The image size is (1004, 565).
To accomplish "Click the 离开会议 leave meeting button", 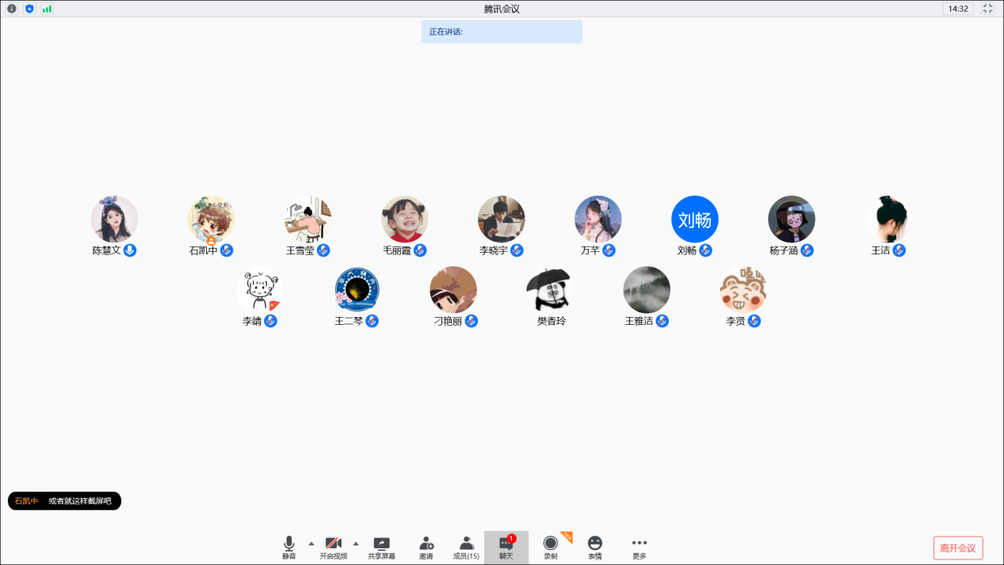I will [x=957, y=548].
